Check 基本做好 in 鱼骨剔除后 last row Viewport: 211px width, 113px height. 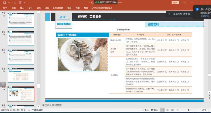pyautogui.click(x=178, y=90)
